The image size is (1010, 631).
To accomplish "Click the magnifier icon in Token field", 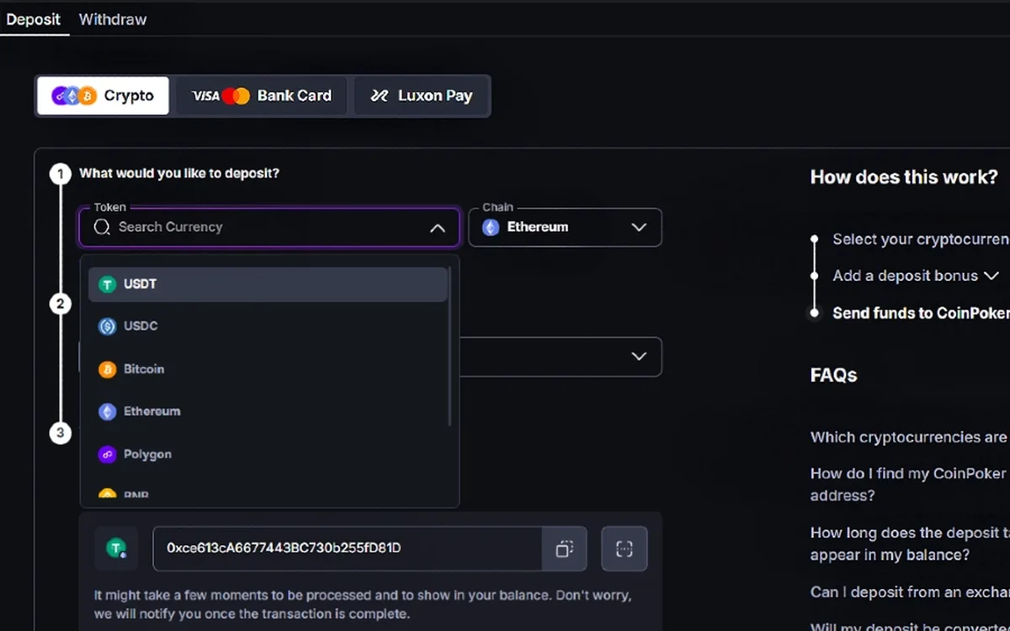I will click(x=102, y=227).
